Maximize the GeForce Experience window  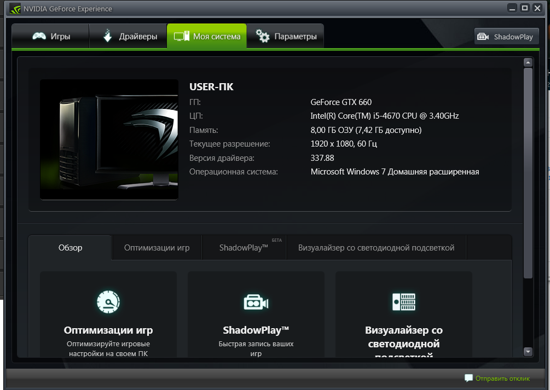pos(525,8)
